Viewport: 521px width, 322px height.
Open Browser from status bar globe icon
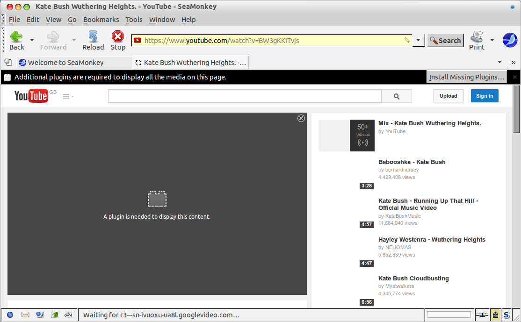pyautogui.click(x=10, y=315)
